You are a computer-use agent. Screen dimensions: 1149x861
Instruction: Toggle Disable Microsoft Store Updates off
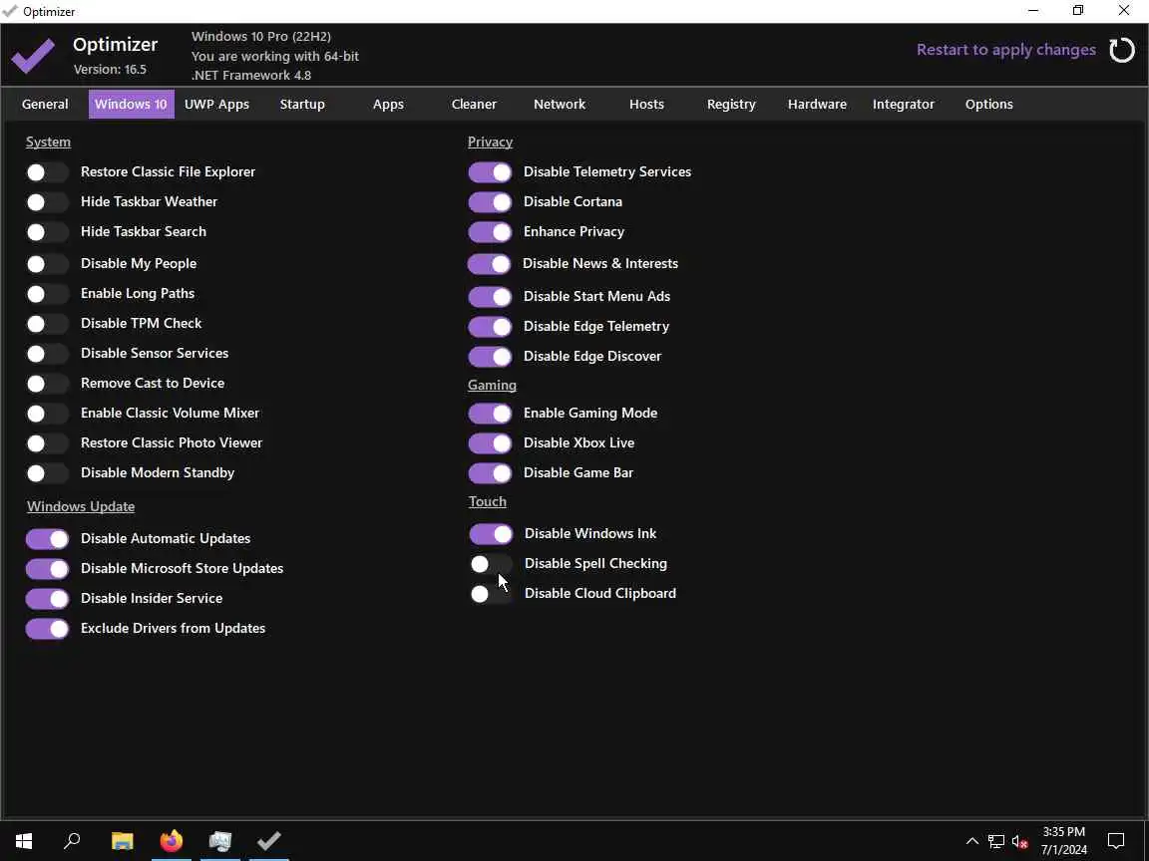[x=47, y=569]
